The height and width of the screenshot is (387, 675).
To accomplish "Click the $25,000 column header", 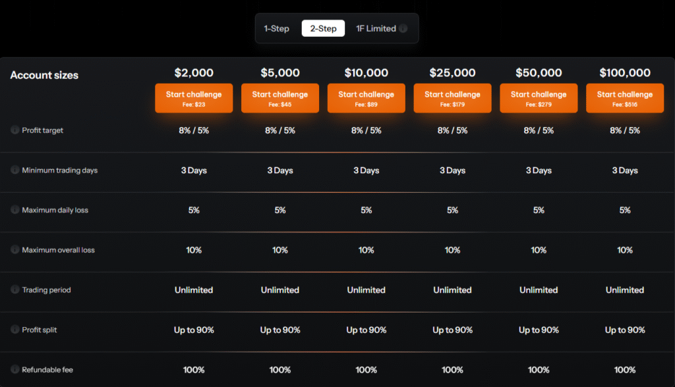I will coord(452,72).
